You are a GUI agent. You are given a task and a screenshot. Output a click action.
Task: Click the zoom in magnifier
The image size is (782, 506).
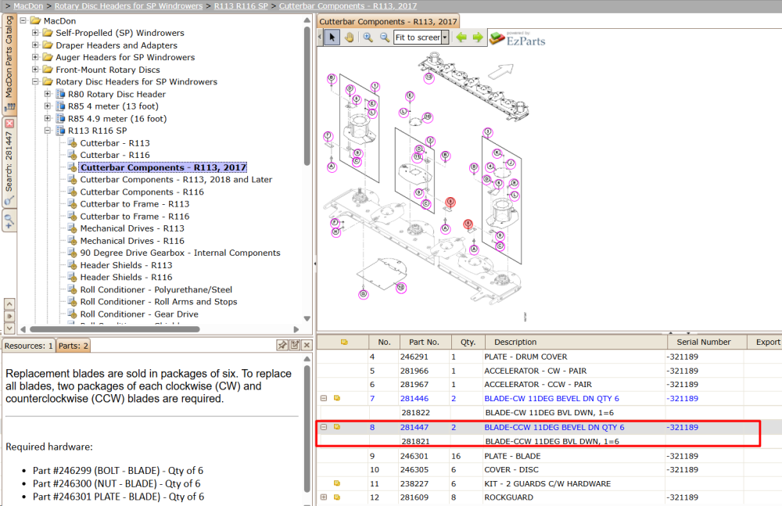pyautogui.click(x=368, y=38)
